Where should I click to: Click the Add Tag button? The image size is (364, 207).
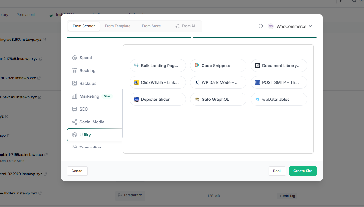(x=287, y=196)
